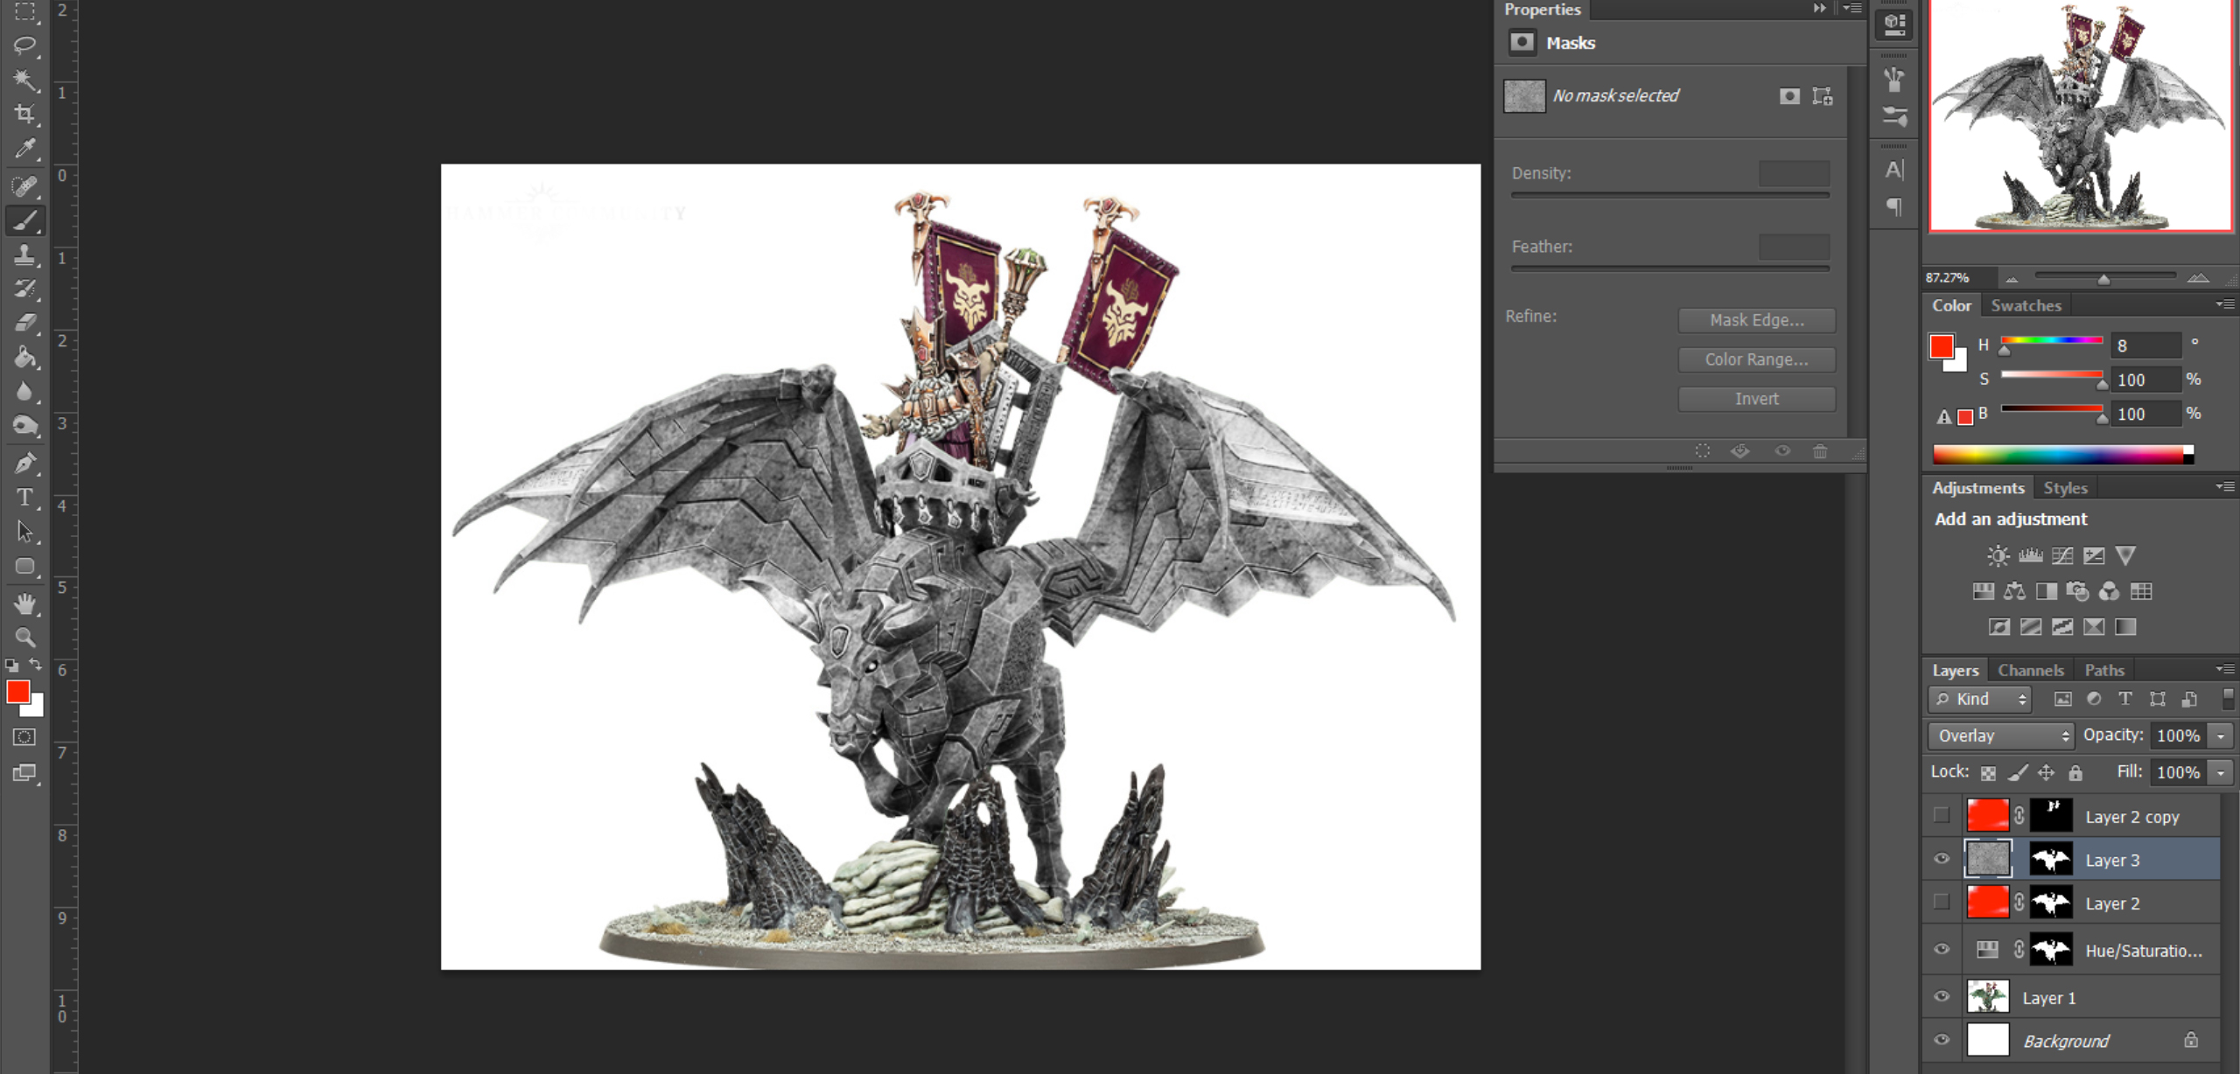Toggle lock transparent pixels
Screen dimensions: 2240x1074
pyautogui.click(x=1989, y=773)
